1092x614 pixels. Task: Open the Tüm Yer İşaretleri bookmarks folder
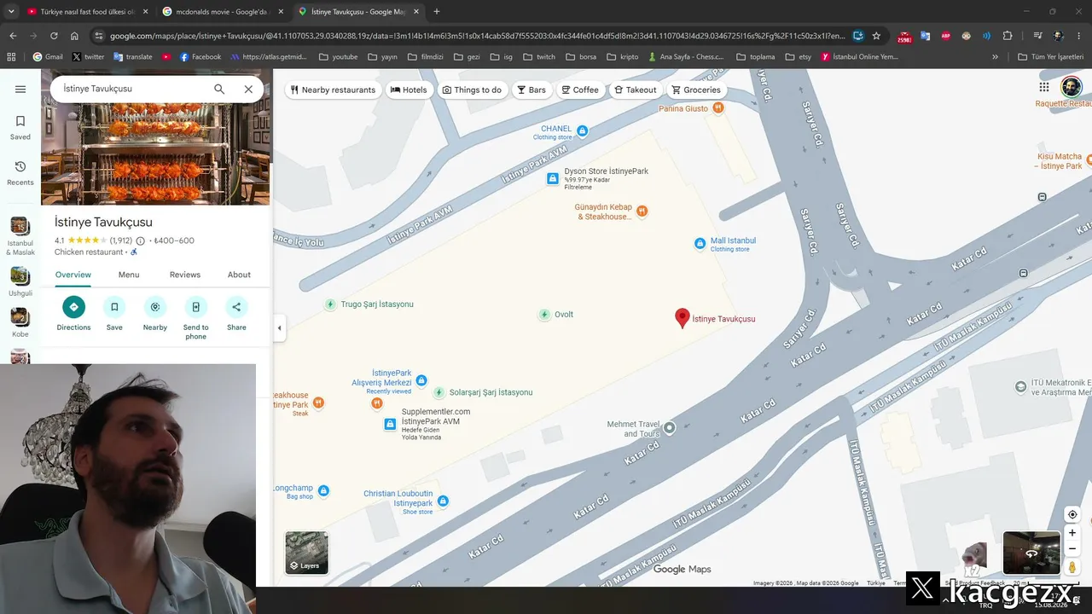tap(1049, 57)
